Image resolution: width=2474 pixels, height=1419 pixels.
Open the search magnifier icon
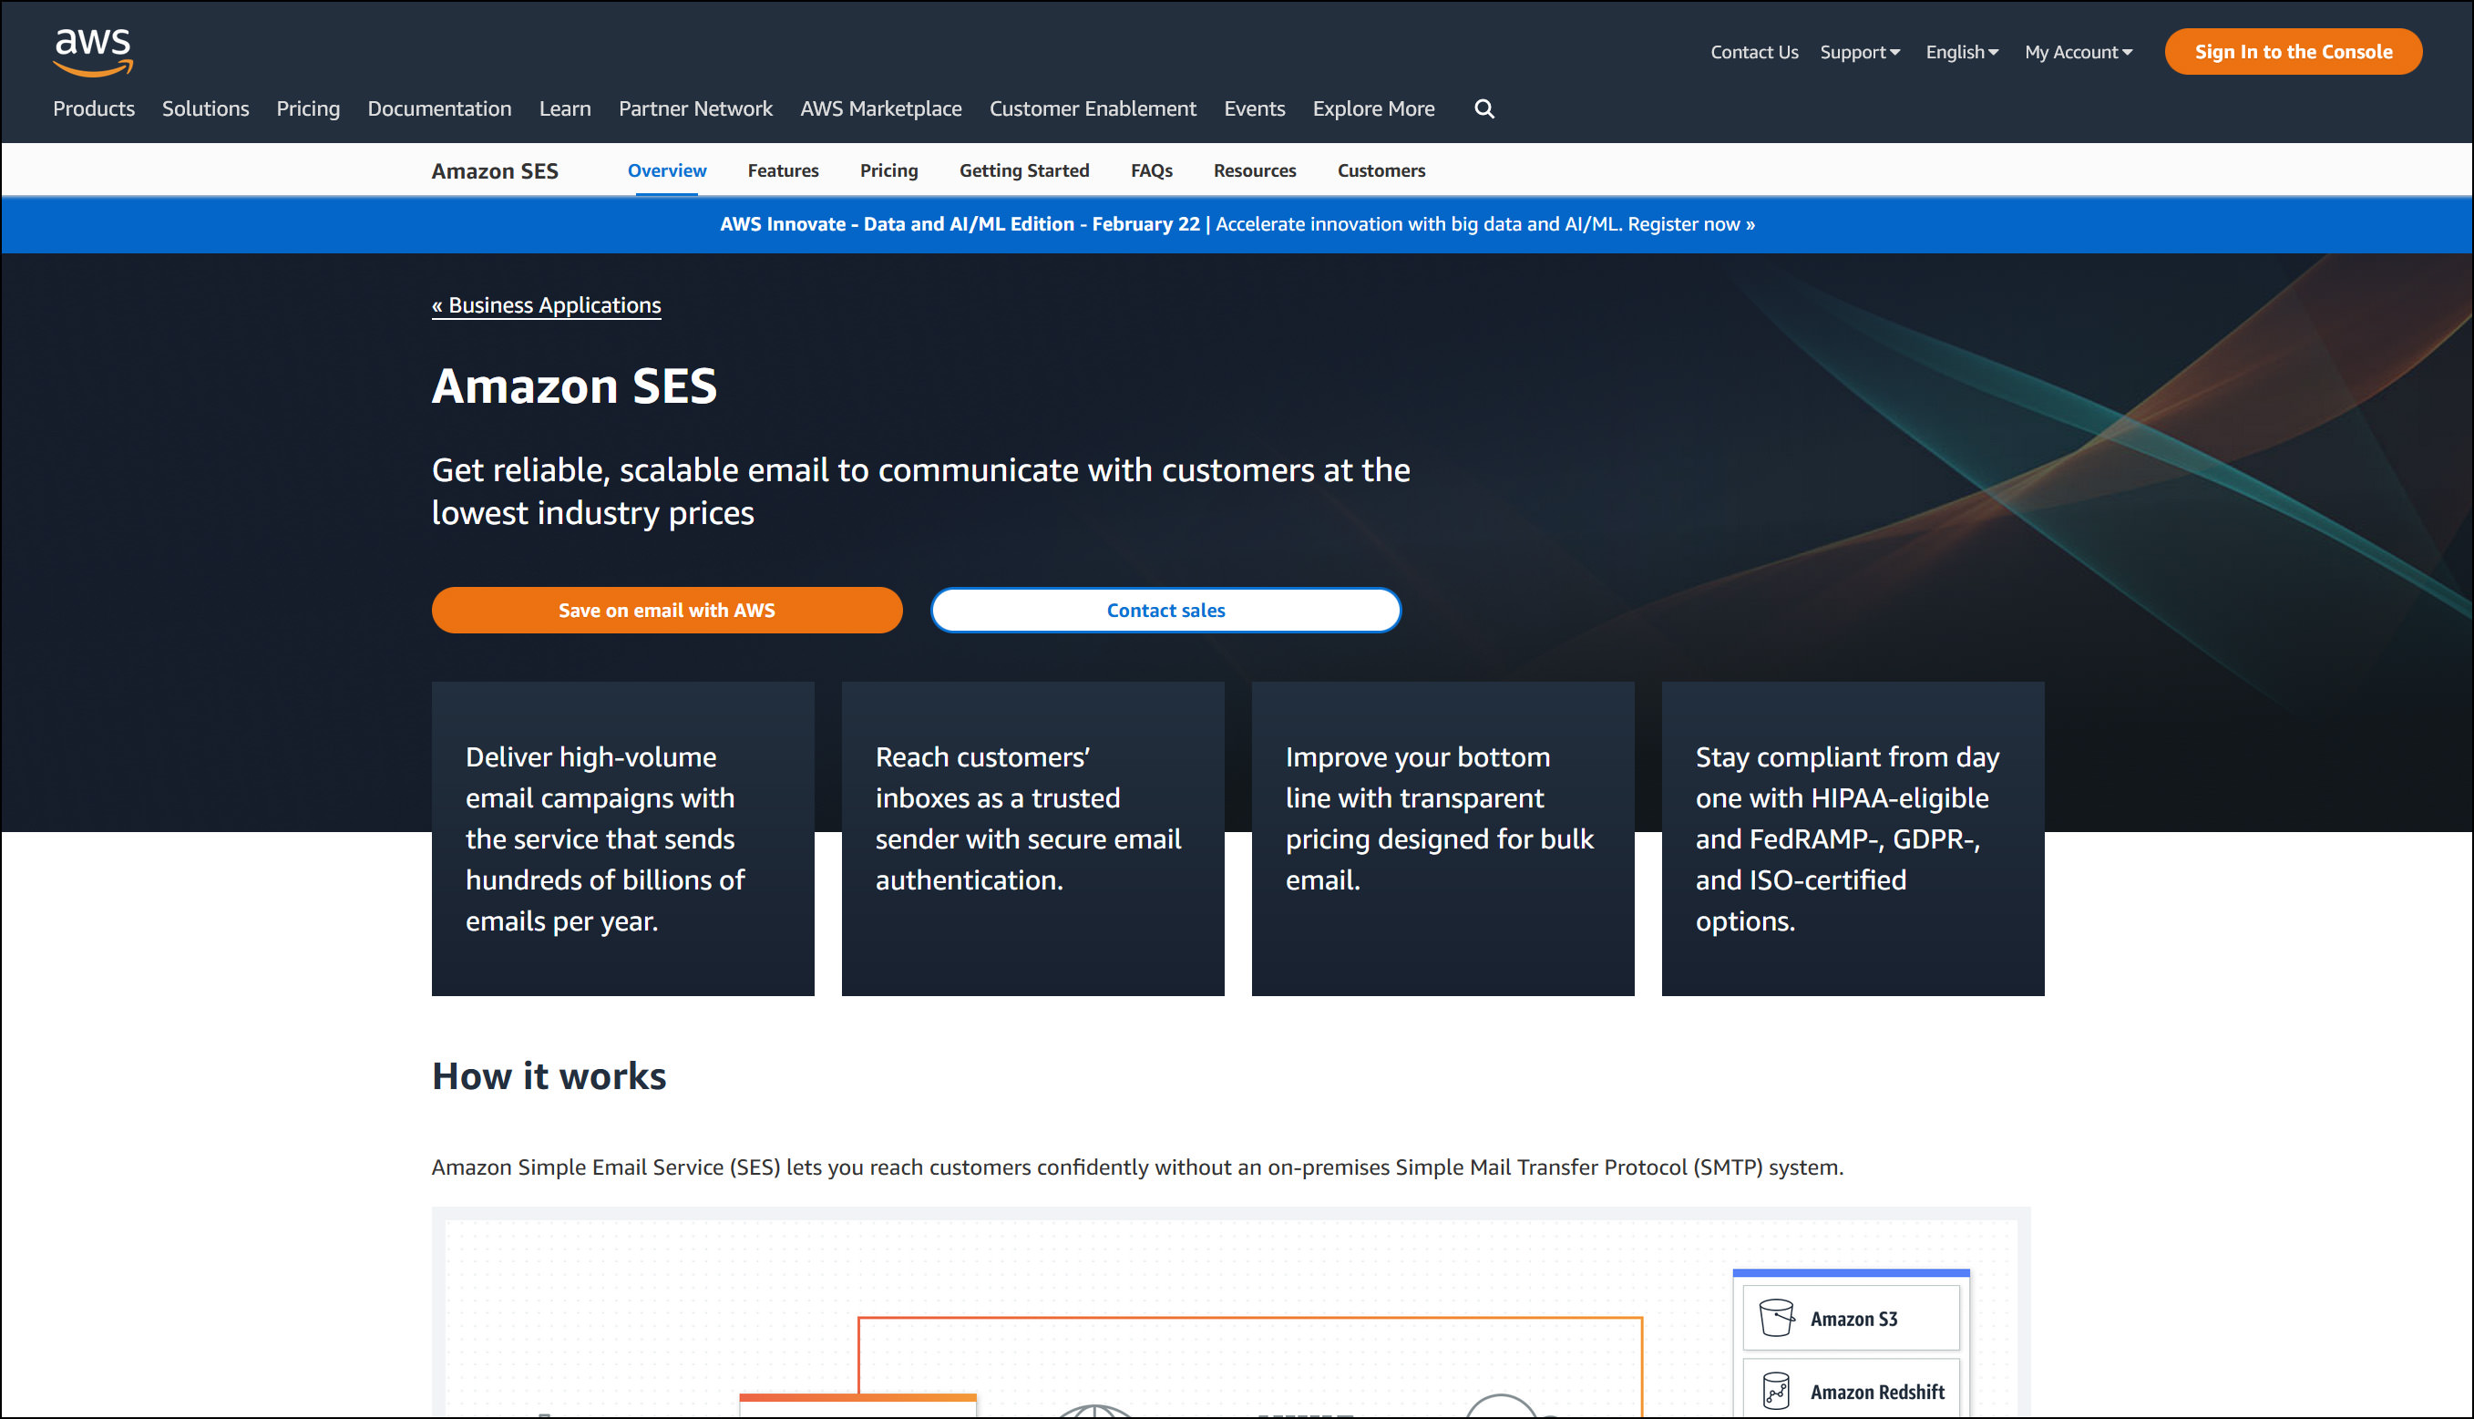[1483, 108]
